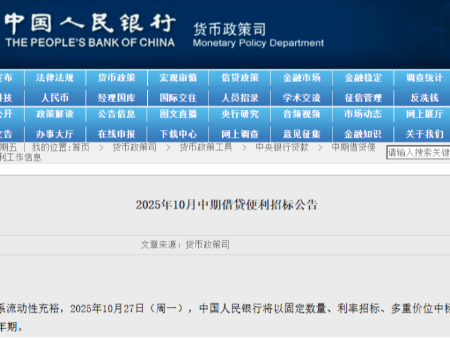This screenshot has height=338, width=450.
Task: Select the 反洗钱 menu item
Action: tap(424, 98)
